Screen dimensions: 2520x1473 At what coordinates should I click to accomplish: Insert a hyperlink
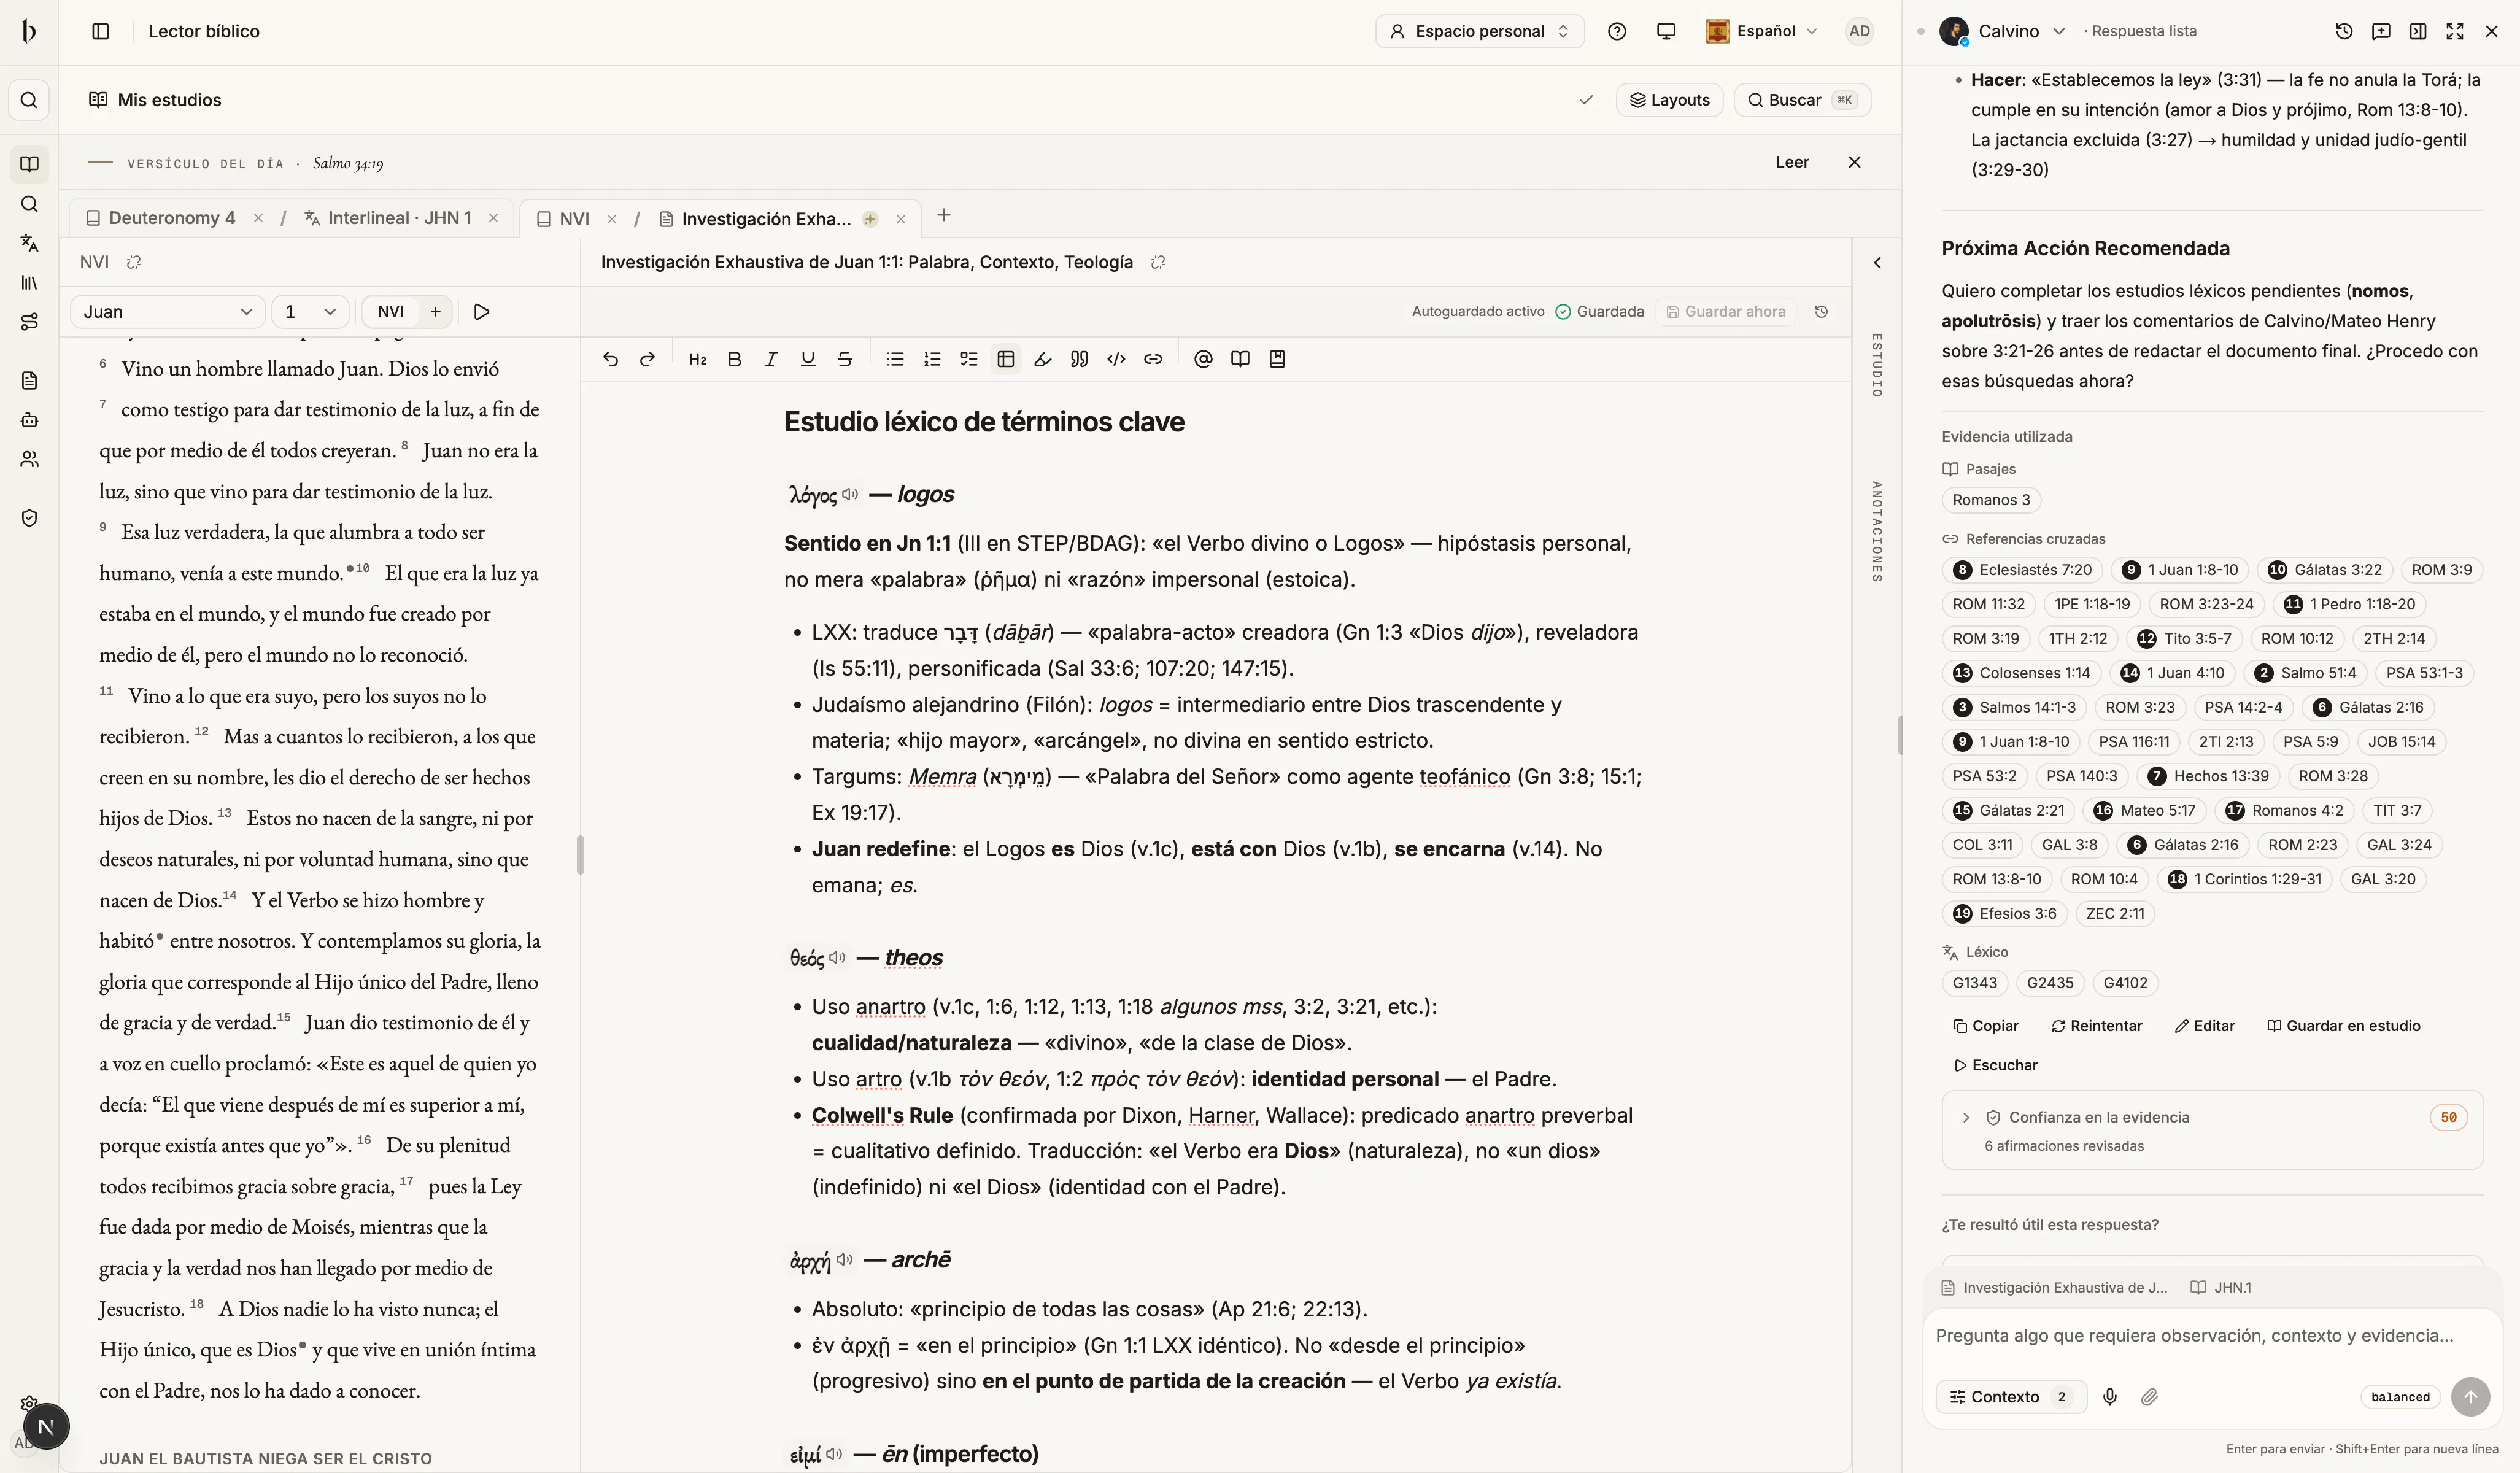pyautogui.click(x=1153, y=359)
